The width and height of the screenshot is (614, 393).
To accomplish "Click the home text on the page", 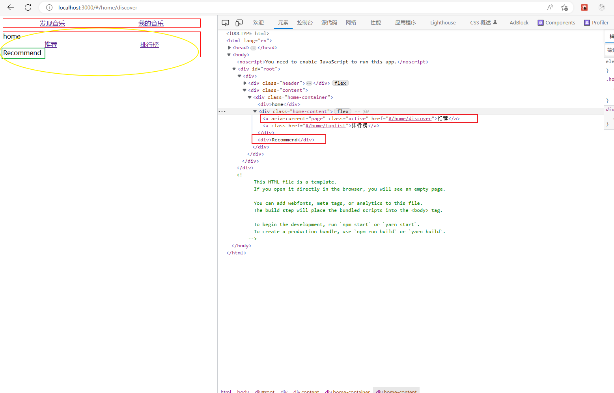I will point(12,36).
